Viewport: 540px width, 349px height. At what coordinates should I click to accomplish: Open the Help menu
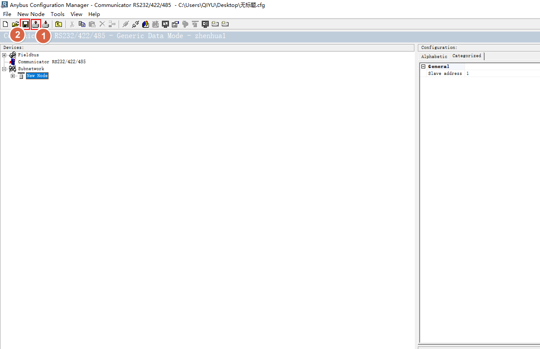coord(94,14)
